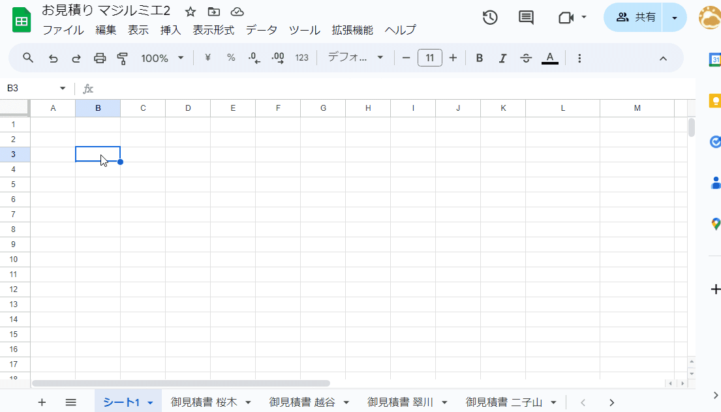
Task: Show the all sheets list button
Action: pyautogui.click(x=71, y=402)
